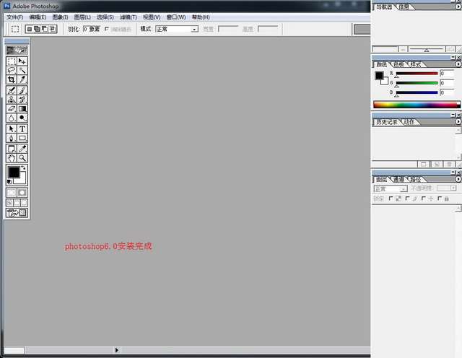Open the layer blend mode 正常 dropdown
462x358 pixels.
tap(391, 188)
